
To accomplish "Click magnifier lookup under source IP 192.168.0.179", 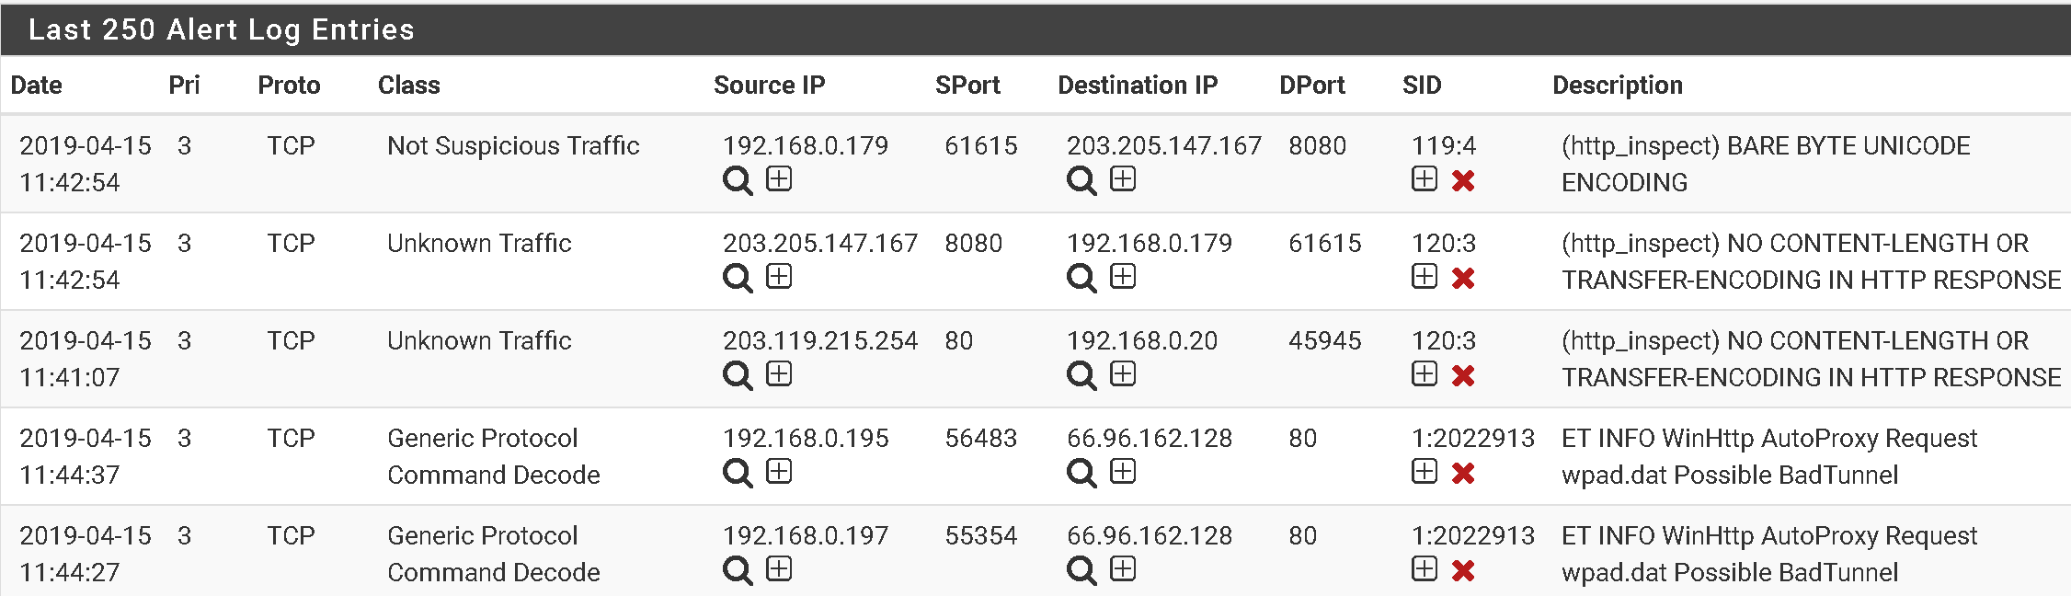I will 738,180.
